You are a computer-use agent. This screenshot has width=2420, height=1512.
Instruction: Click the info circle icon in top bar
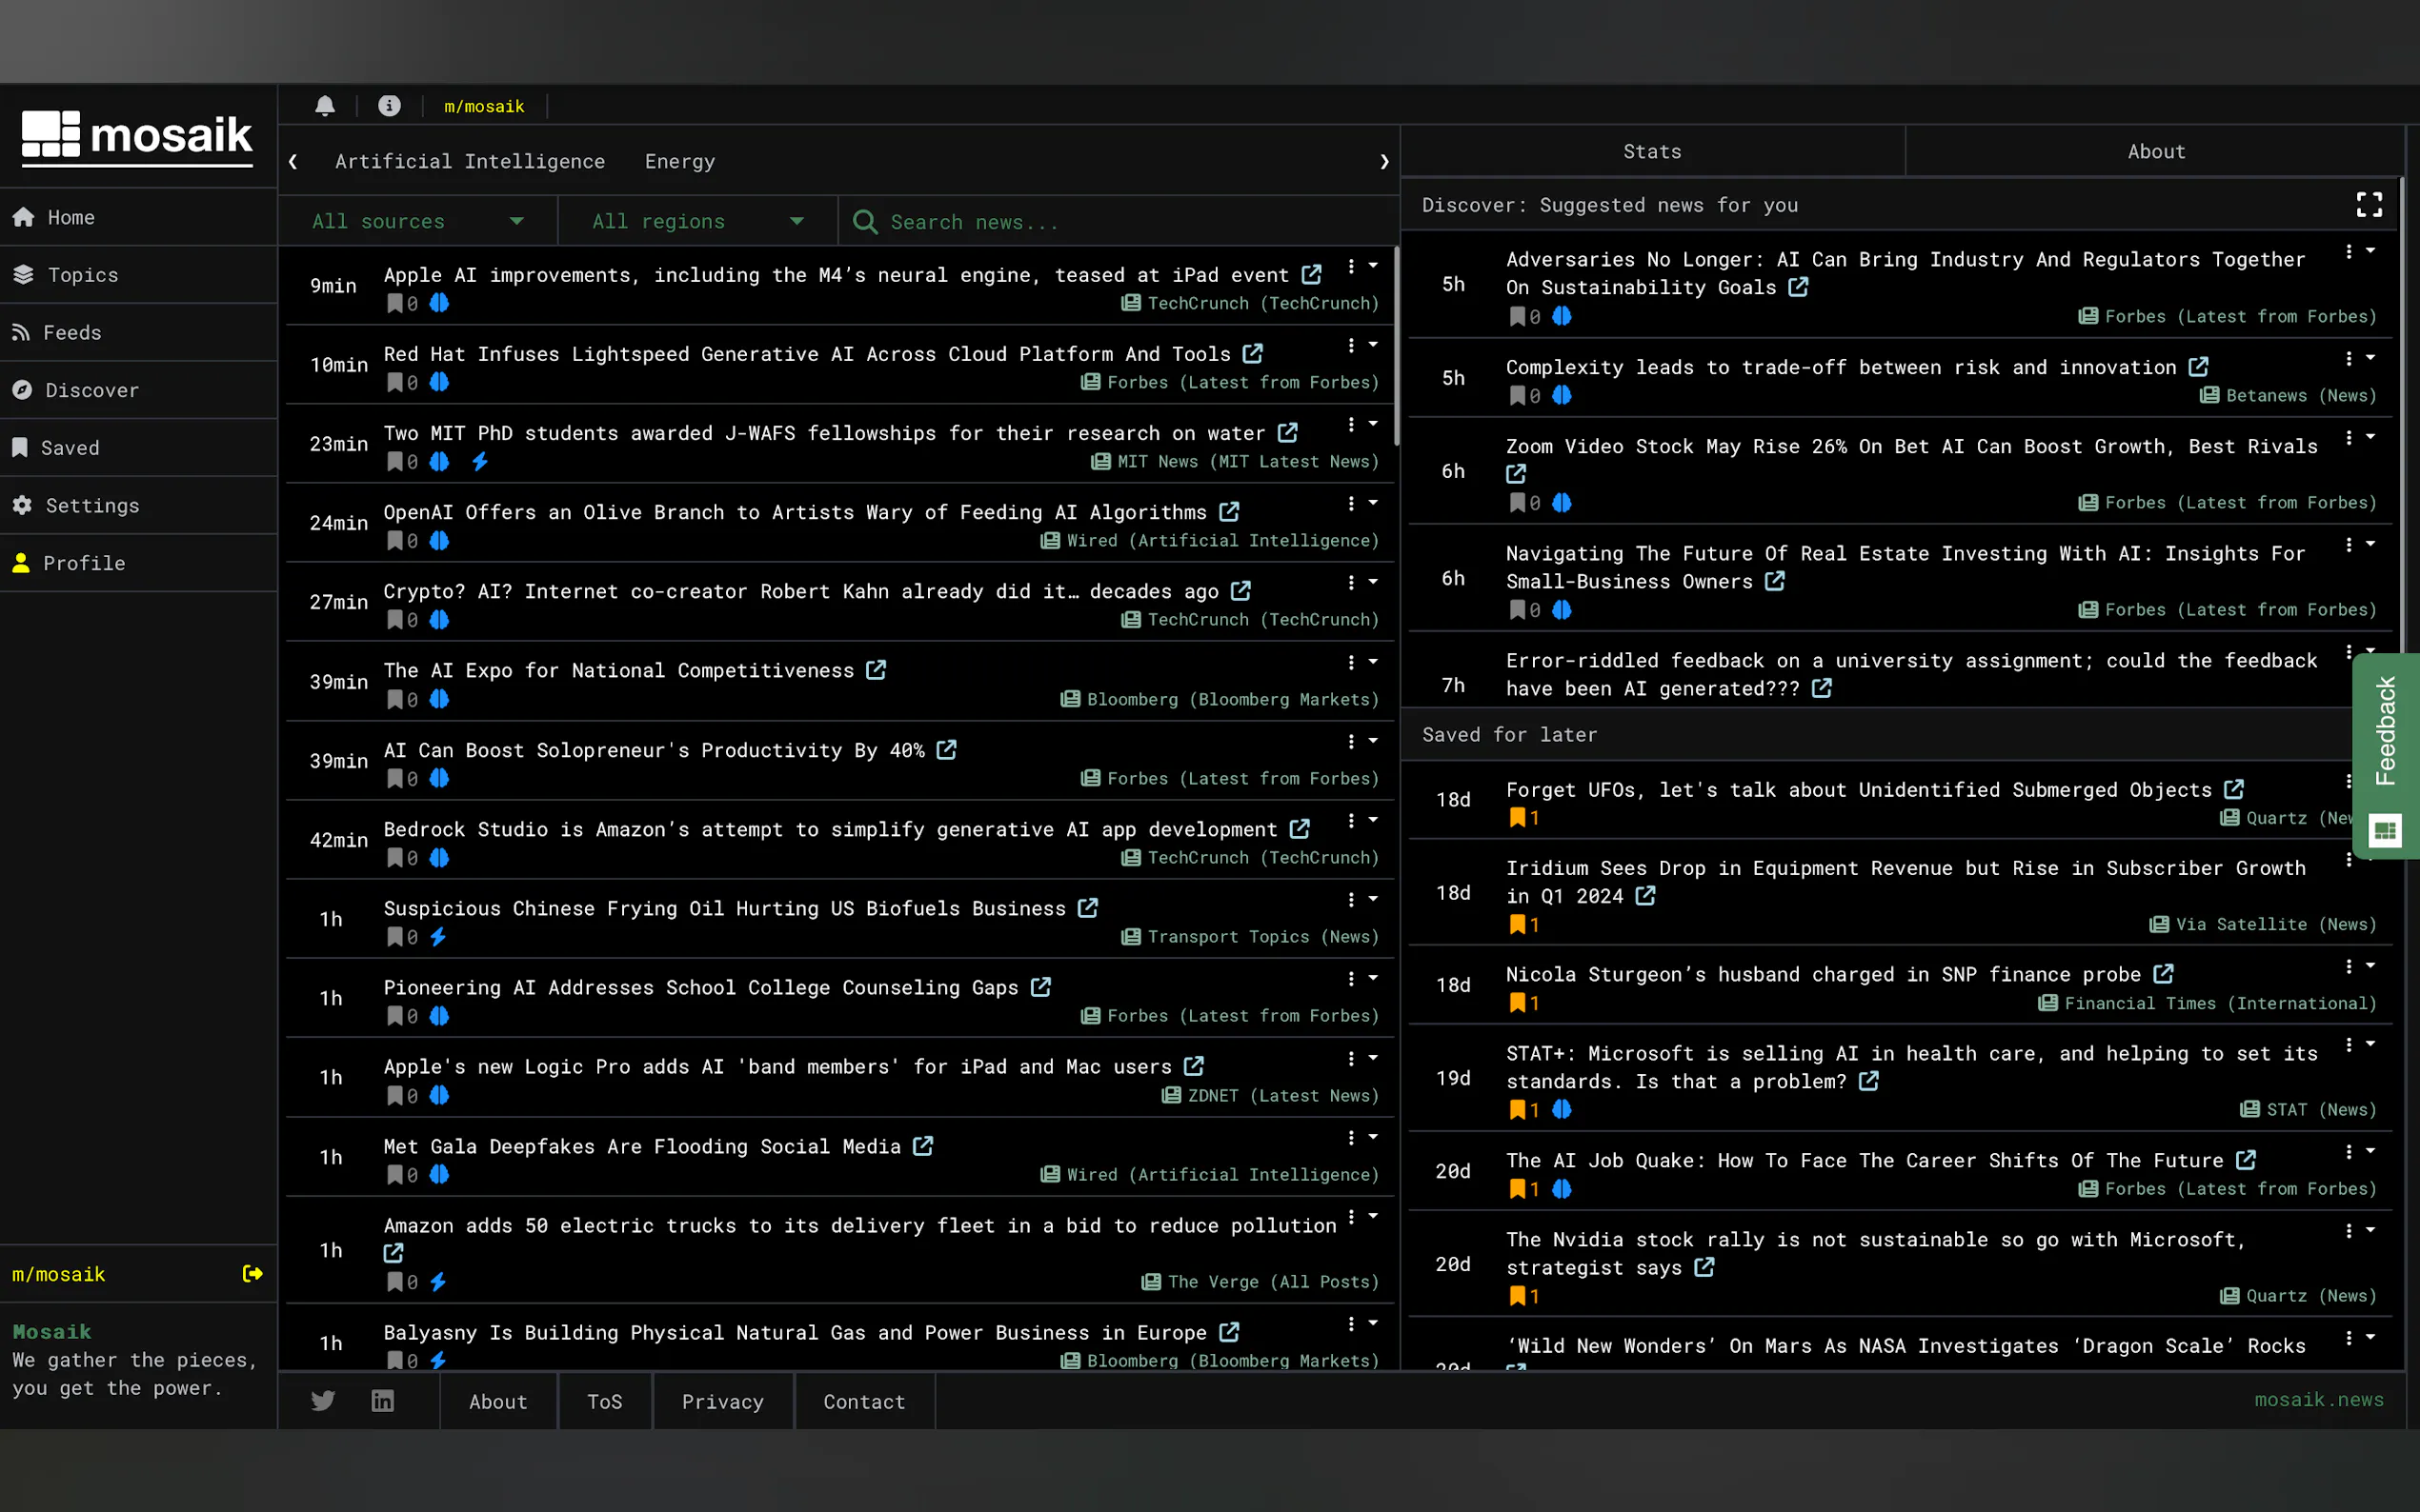click(389, 106)
